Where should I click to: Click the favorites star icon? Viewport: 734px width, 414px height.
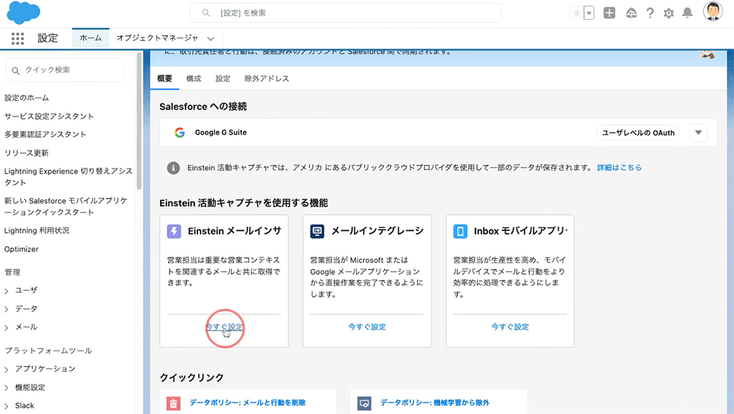(577, 13)
